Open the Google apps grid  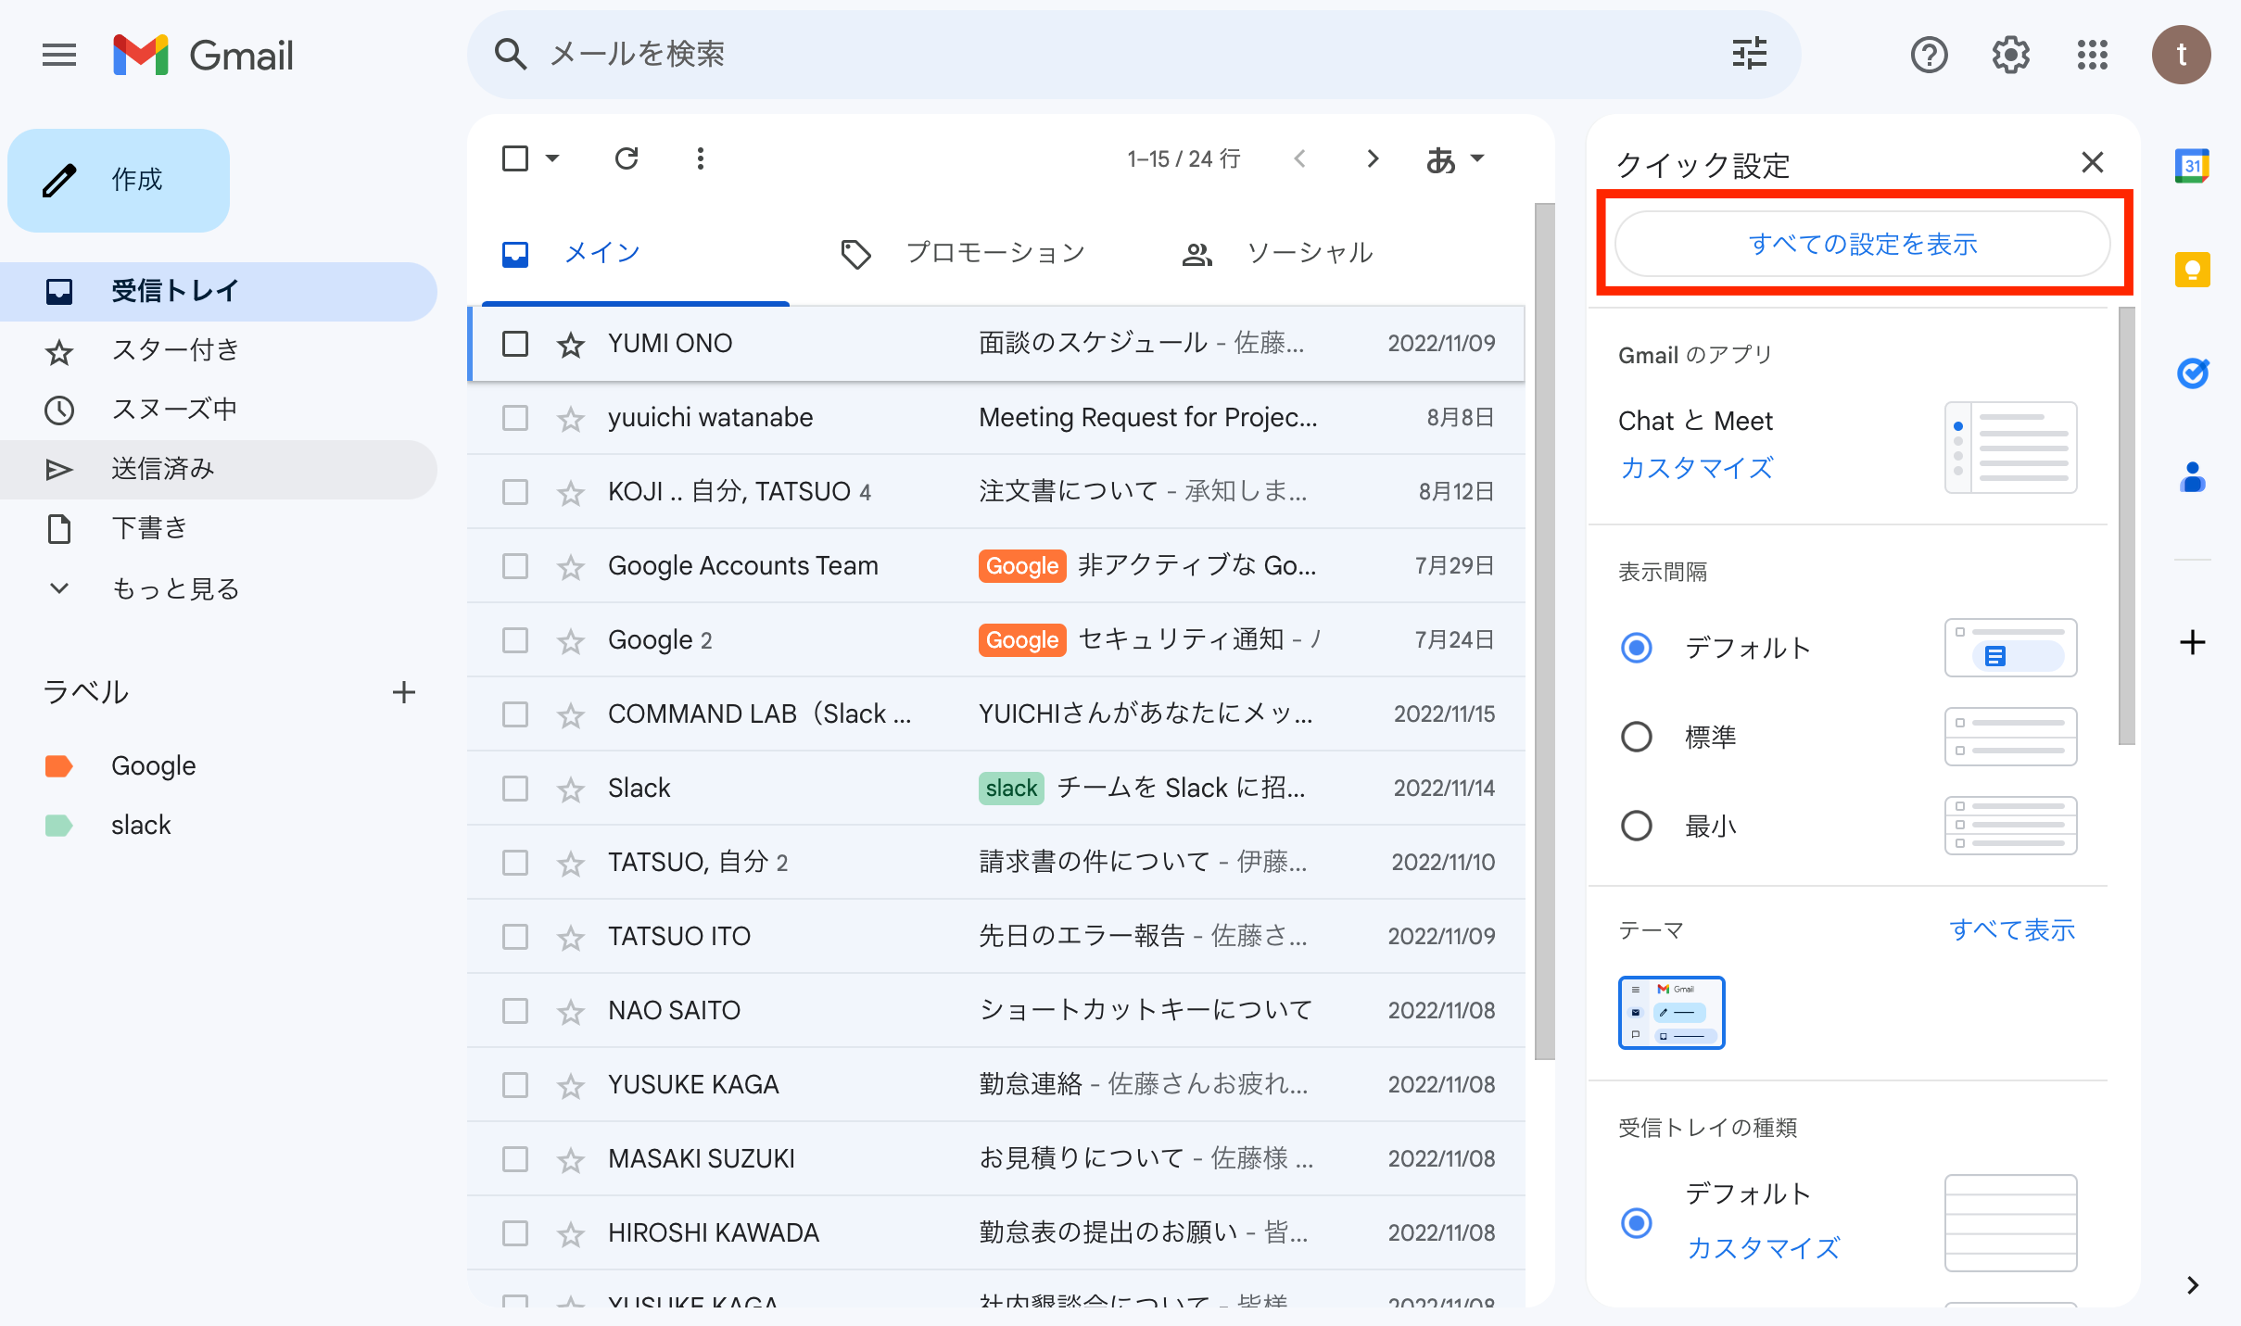[2092, 56]
